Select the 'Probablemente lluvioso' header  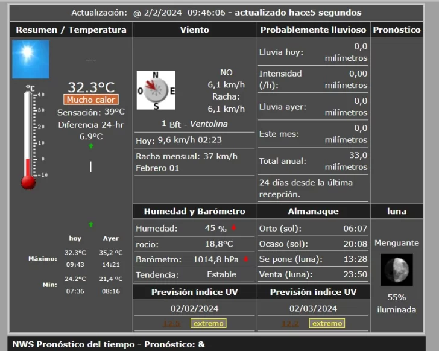coord(312,30)
